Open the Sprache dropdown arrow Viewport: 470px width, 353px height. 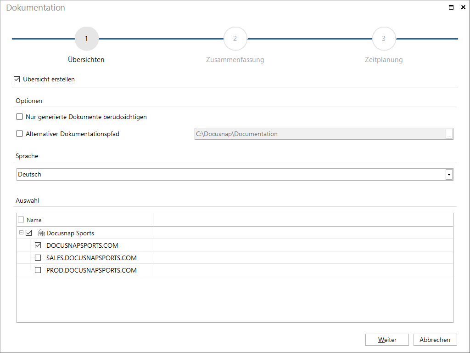(x=449, y=174)
